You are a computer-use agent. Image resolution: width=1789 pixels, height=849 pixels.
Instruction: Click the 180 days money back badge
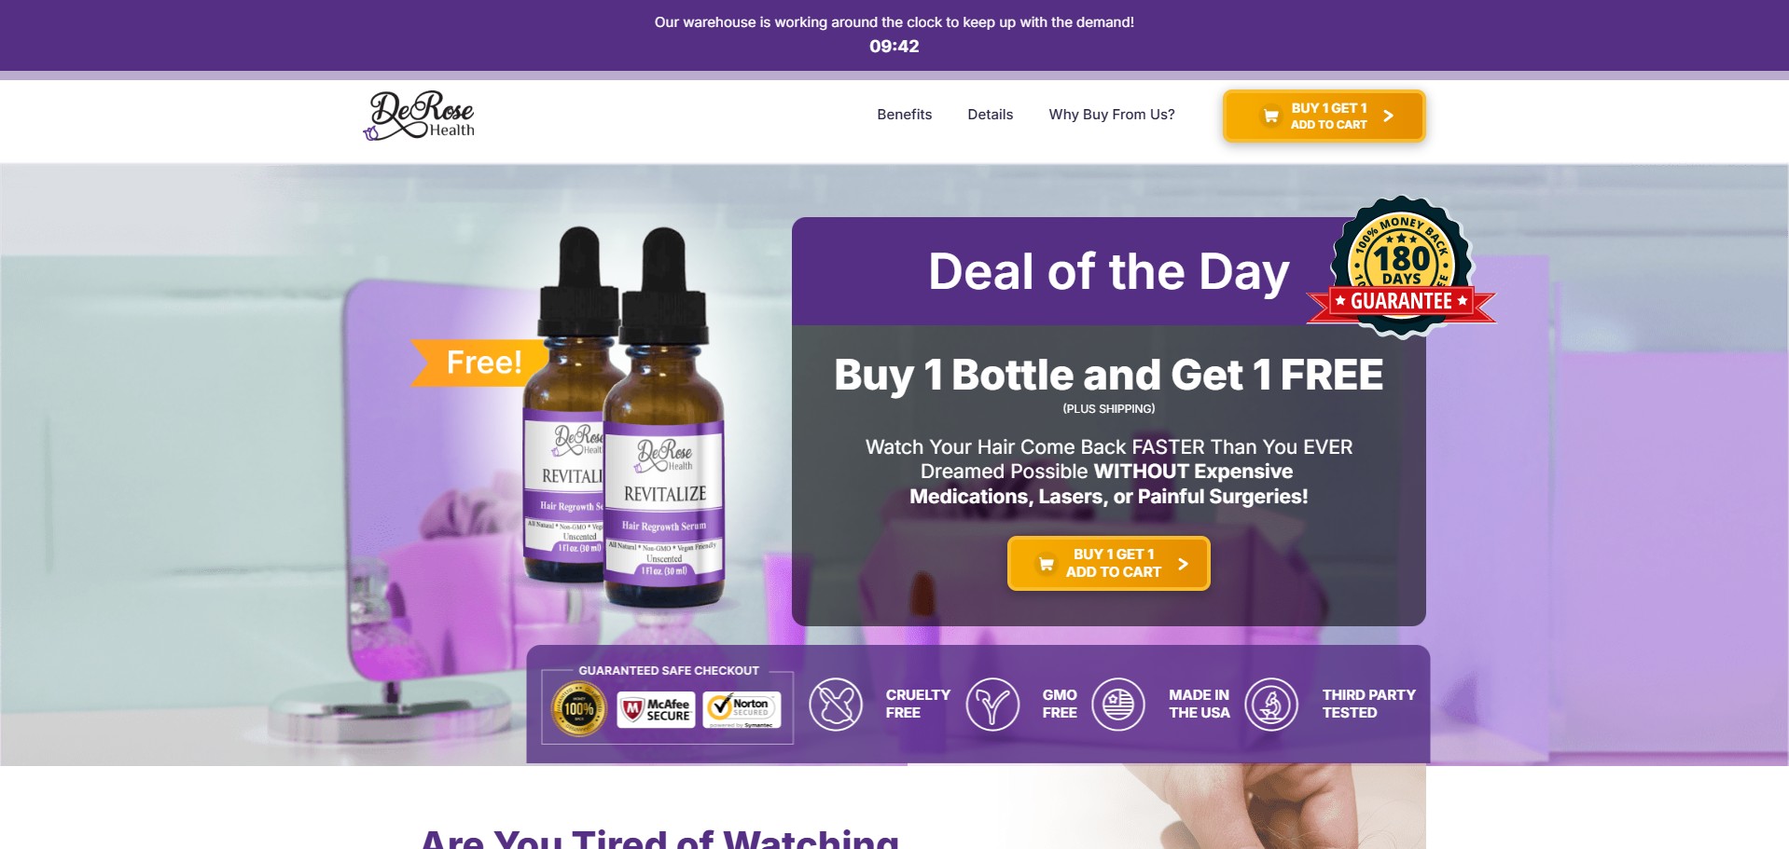(1401, 266)
